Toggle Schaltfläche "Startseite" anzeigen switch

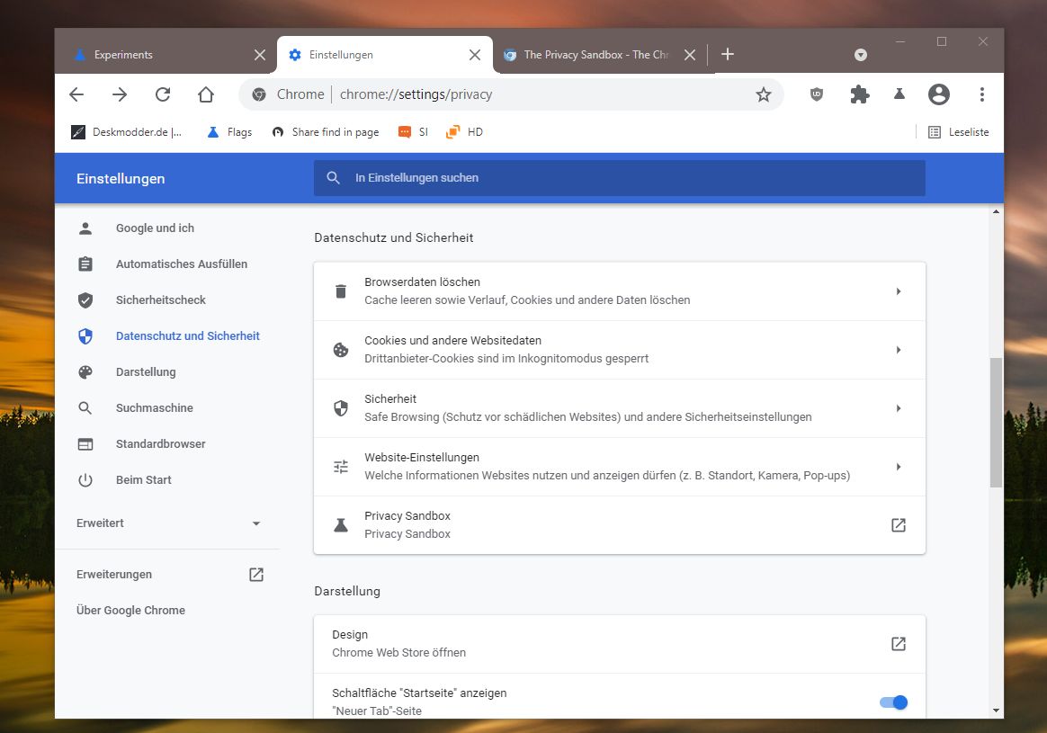coord(893,702)
